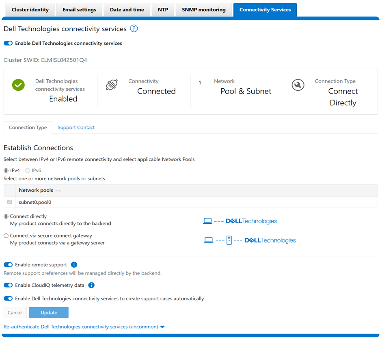Click the green Enabled checkmark icon
This screenshot has height=338, width=380.
[18, 85]
